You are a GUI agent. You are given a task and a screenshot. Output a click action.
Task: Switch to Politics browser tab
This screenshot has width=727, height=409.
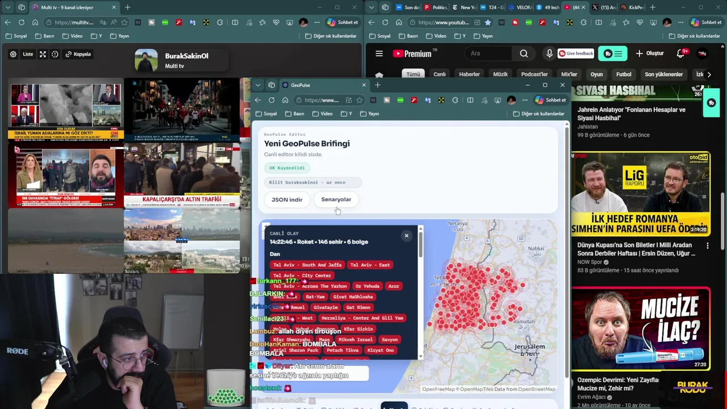[436, 7]
